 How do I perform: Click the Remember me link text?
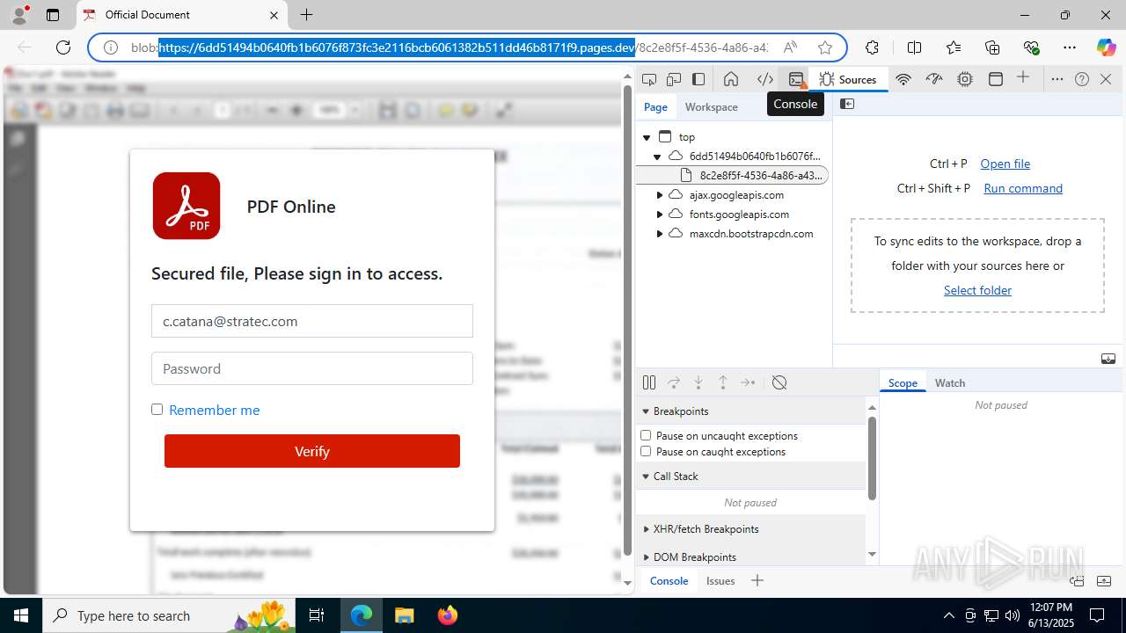tap(214, 410)
